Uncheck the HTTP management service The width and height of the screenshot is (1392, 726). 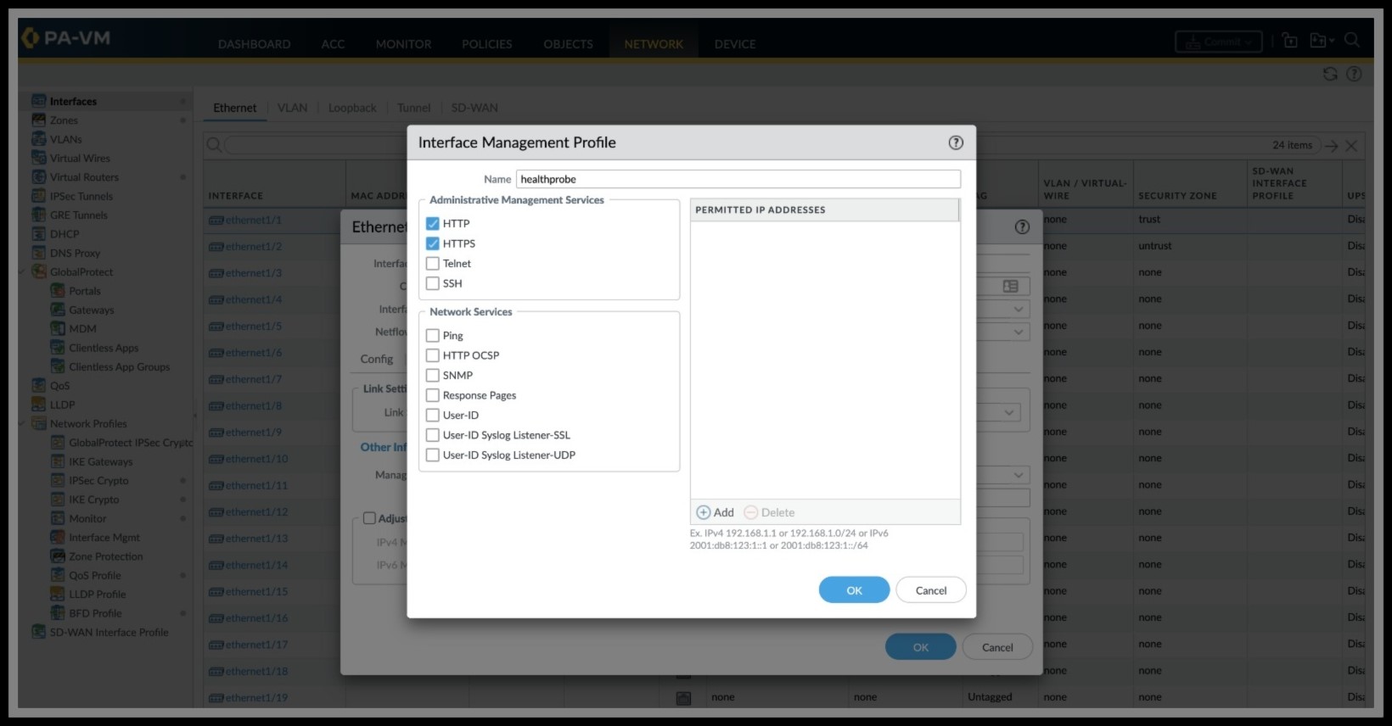[433, 224]
